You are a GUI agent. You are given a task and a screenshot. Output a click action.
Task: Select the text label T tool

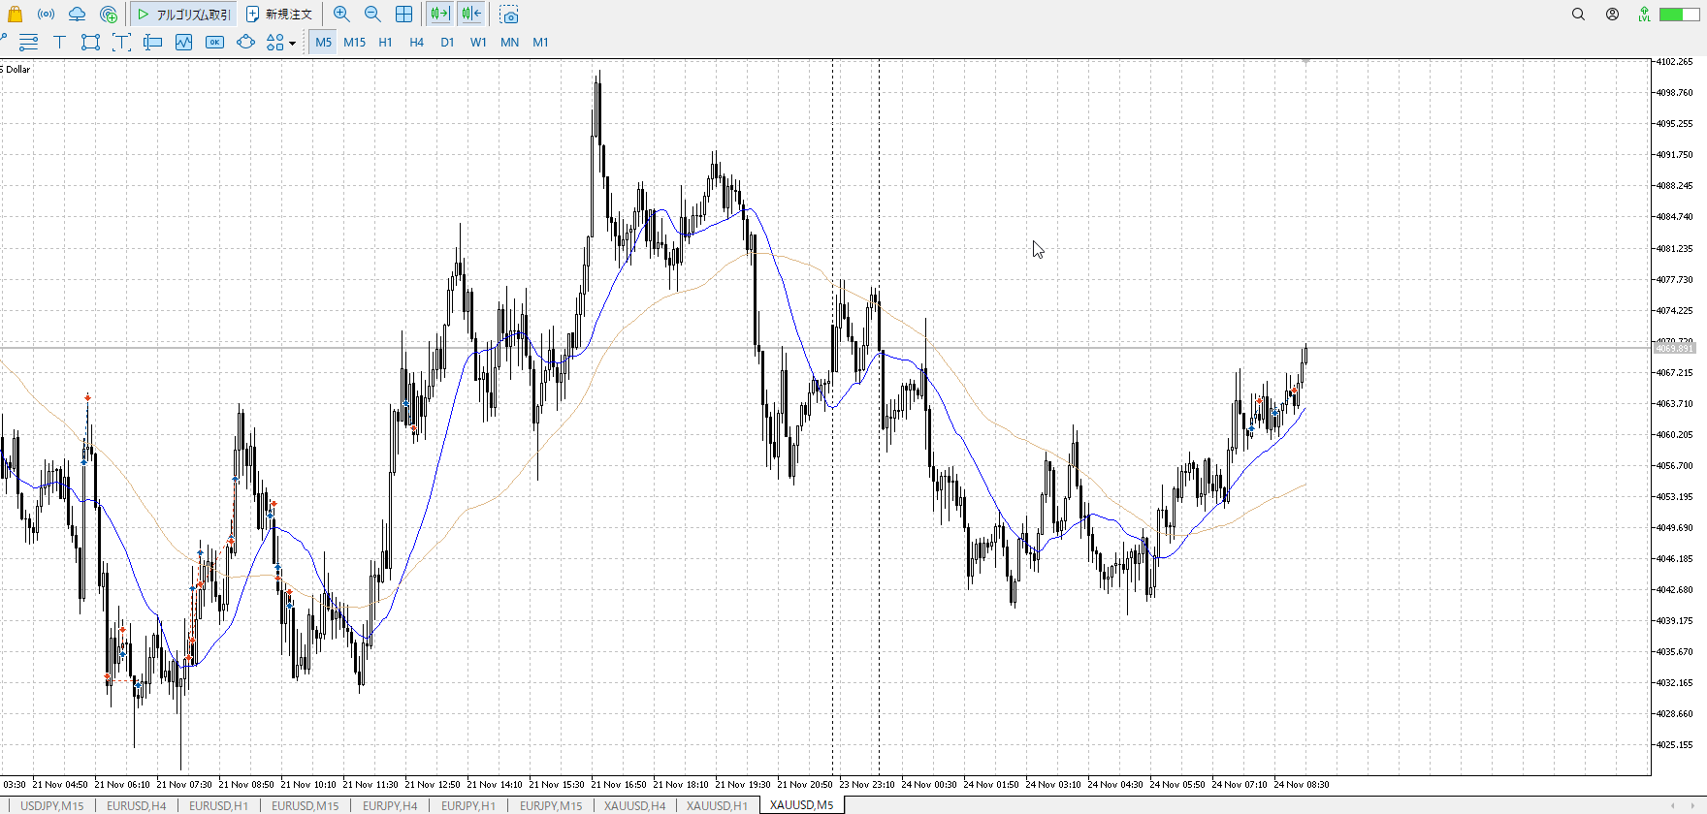click(x=59, y=42)
